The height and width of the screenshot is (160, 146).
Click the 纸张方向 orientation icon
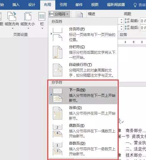12,16
